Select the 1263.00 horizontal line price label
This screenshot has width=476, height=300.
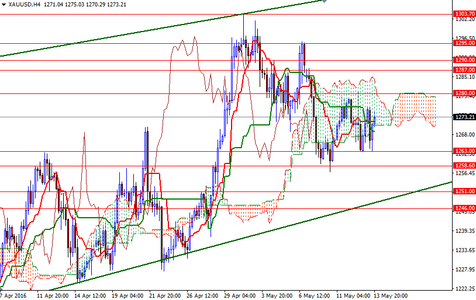[x=464, y=151]
